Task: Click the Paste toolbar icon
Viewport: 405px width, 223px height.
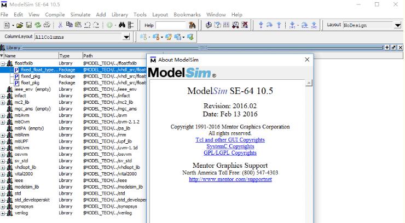Action: tap(78, 25)
